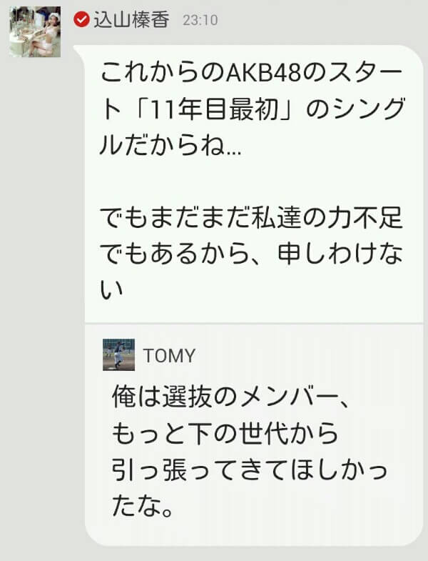This screenshot has width=428, height=561.
Task: Click the 申しわけない apology text
Action: click(x=340, y=254)
